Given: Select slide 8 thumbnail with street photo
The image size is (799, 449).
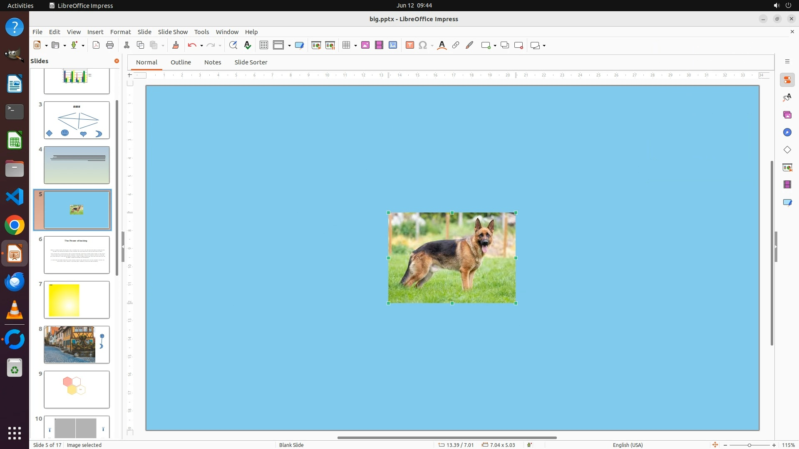Looking at the screenshot, I should (x=77, y=344).
